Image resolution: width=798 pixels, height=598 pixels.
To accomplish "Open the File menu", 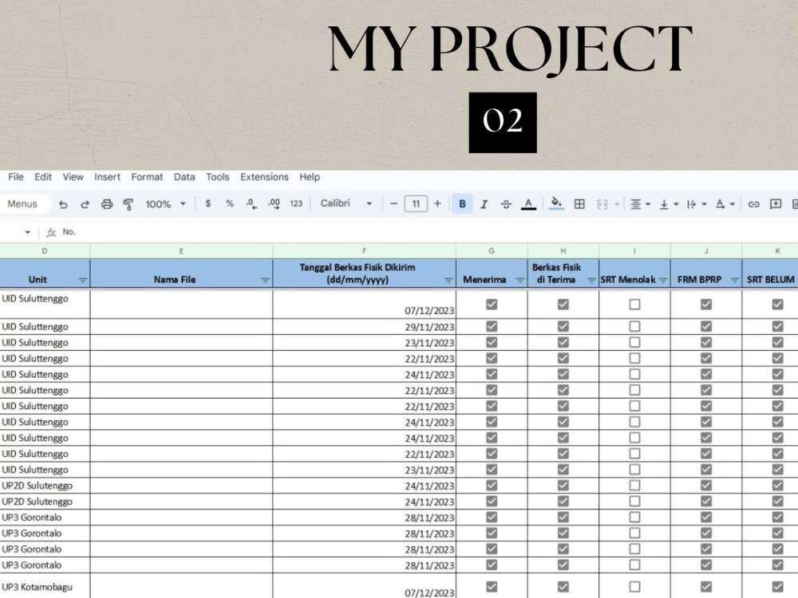I will (16, 177).
